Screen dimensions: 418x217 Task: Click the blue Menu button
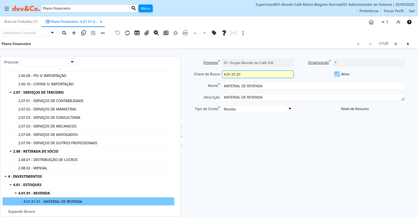(x=146, y=8)
